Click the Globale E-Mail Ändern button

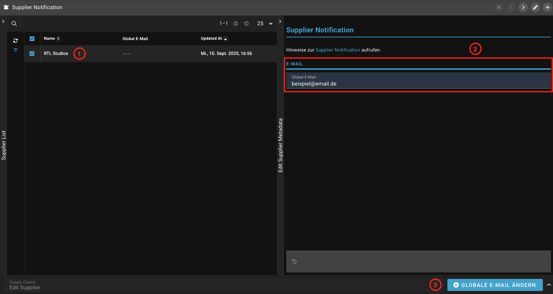click(495, 285)
